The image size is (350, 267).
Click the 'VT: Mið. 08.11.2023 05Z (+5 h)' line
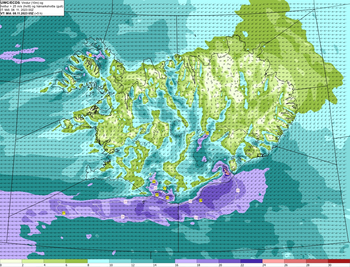click(21, 13)
